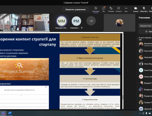Open Комнаты breakout rooms icon
This screenshot has height=116, width=152.
click(119, 9)
